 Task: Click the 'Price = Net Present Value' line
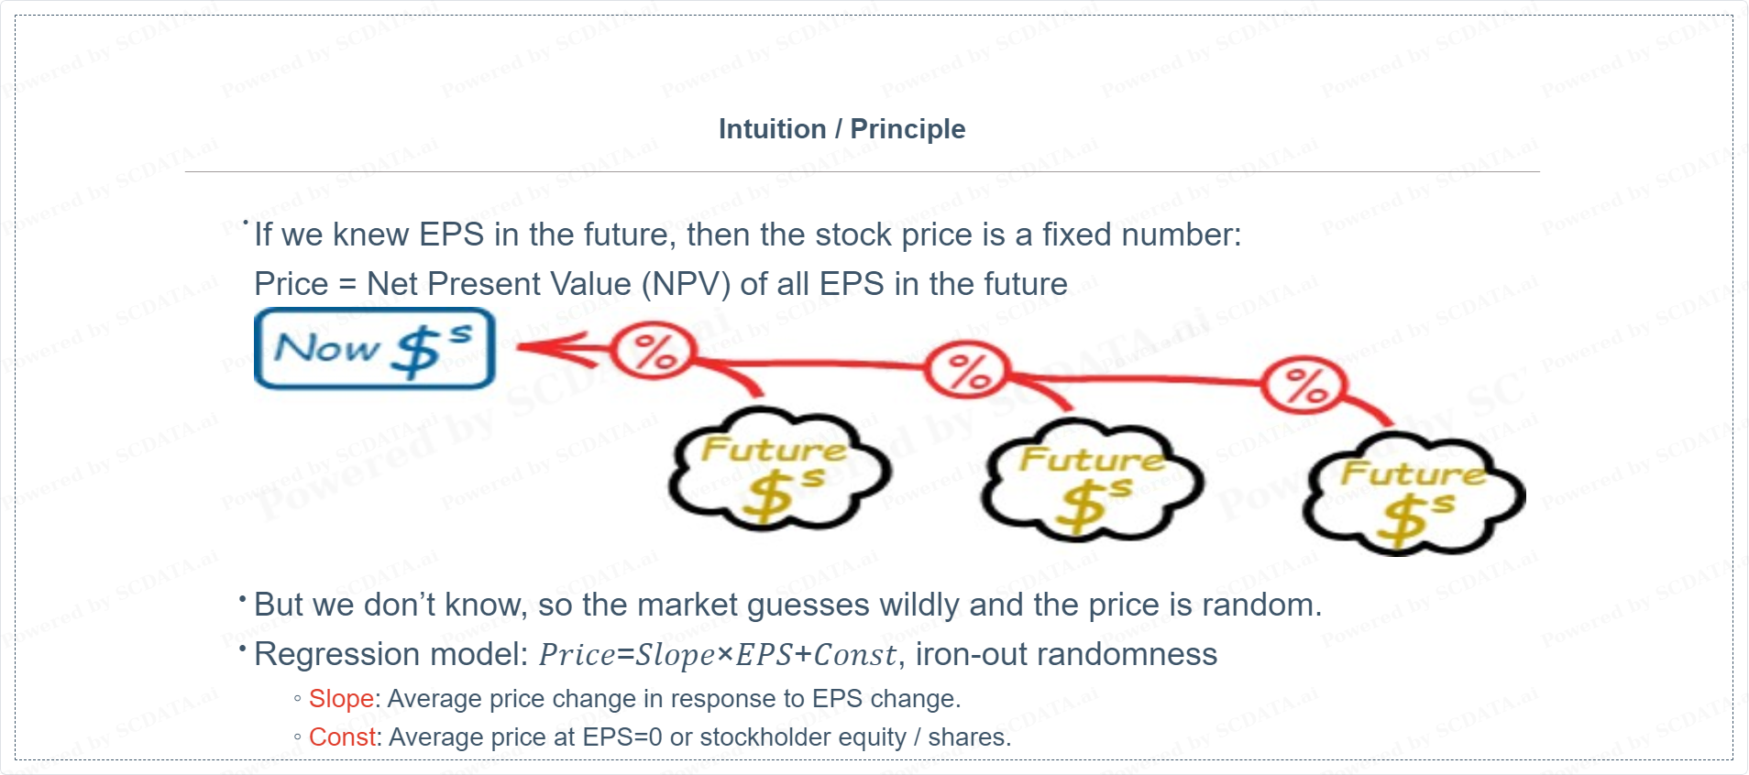coord(661,284)
